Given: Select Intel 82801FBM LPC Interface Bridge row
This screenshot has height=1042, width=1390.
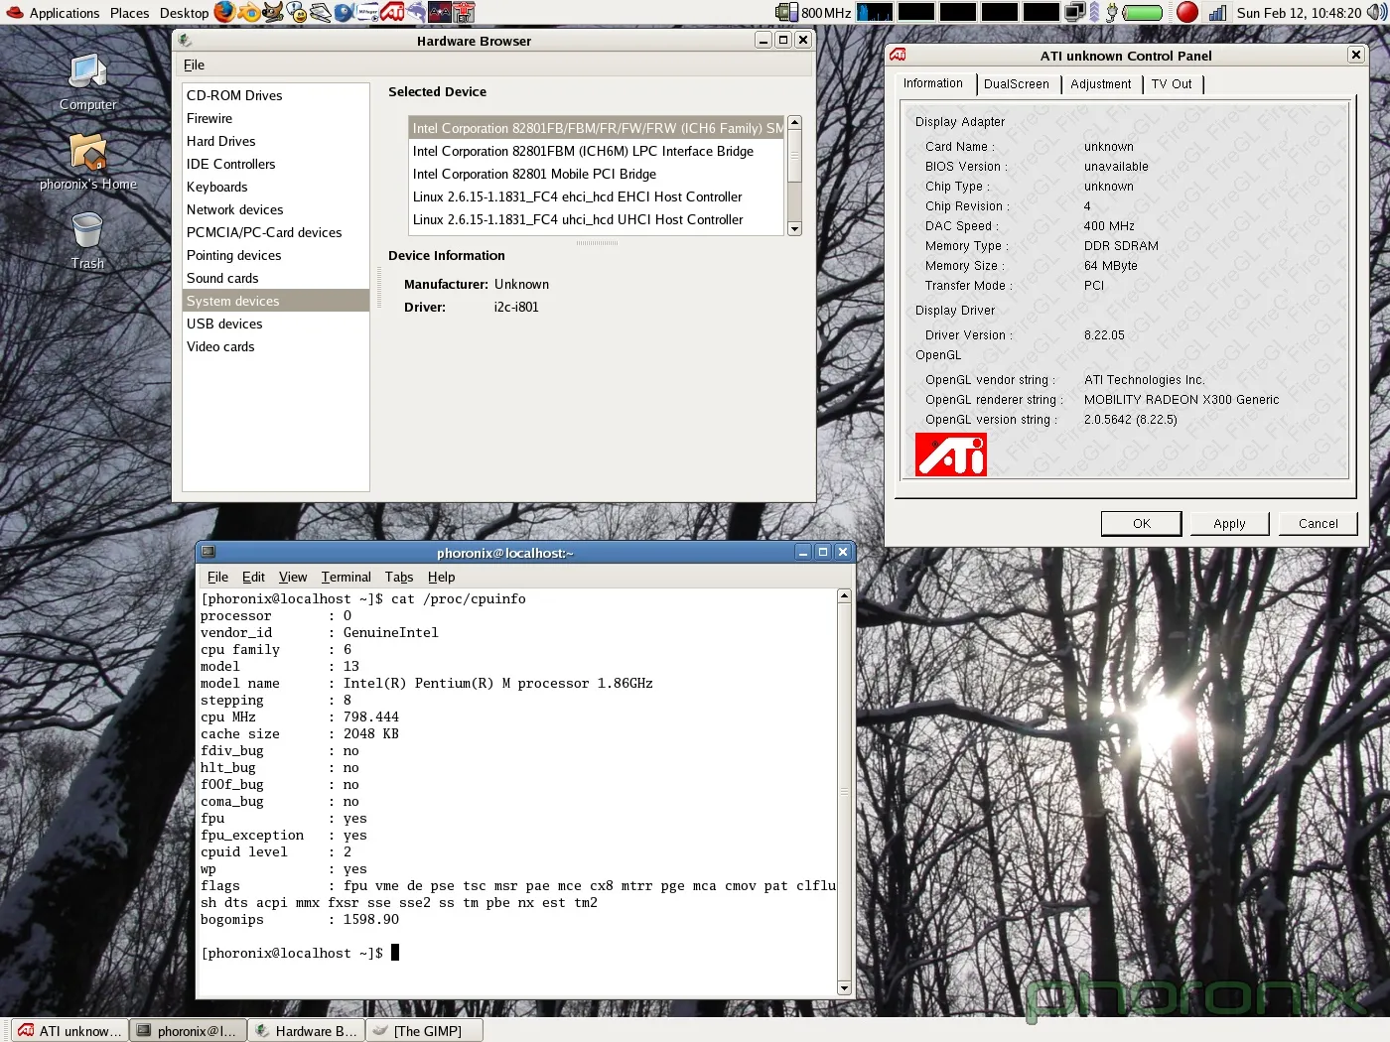Looking at the screenshot, I should point(597,151).
